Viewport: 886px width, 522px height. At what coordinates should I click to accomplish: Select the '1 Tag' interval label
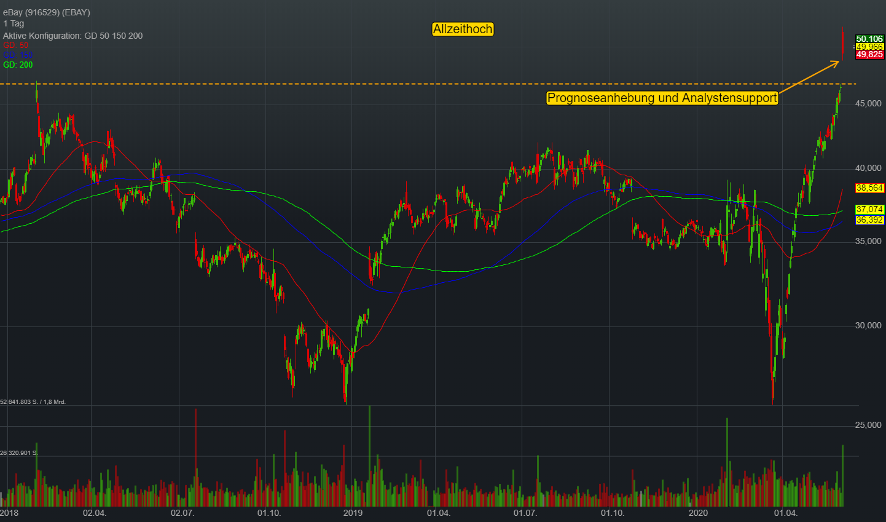click(14, 24)
